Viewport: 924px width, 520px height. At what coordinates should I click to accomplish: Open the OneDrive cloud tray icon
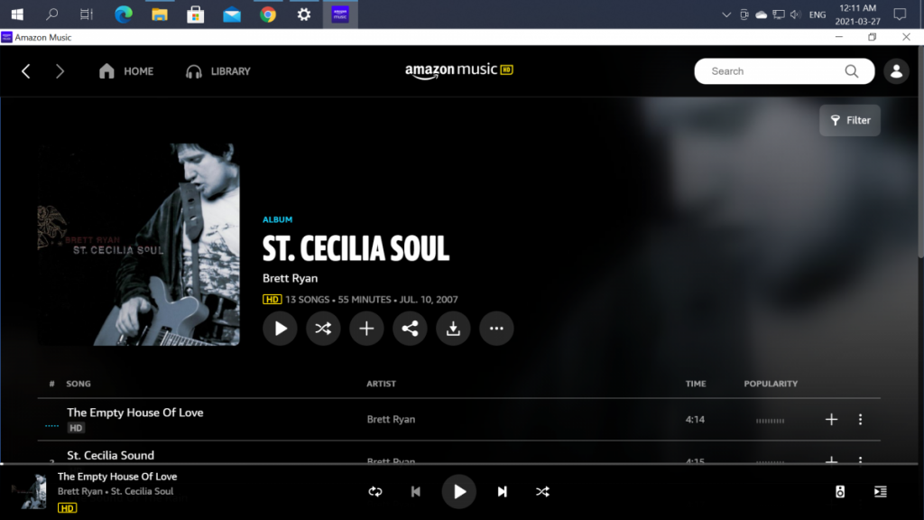pos(762,14)
